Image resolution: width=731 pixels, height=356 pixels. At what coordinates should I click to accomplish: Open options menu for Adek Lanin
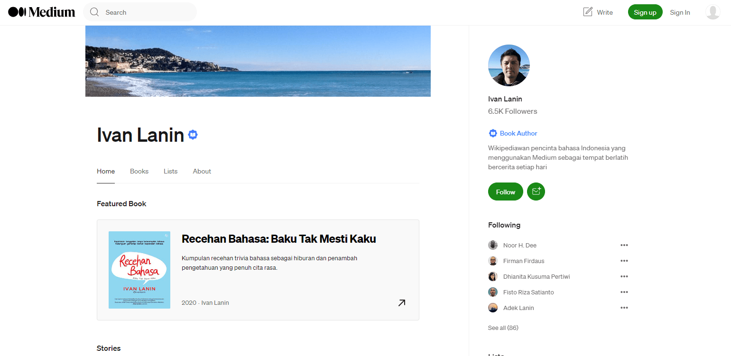pyautogui.click(x=624, y=308)
